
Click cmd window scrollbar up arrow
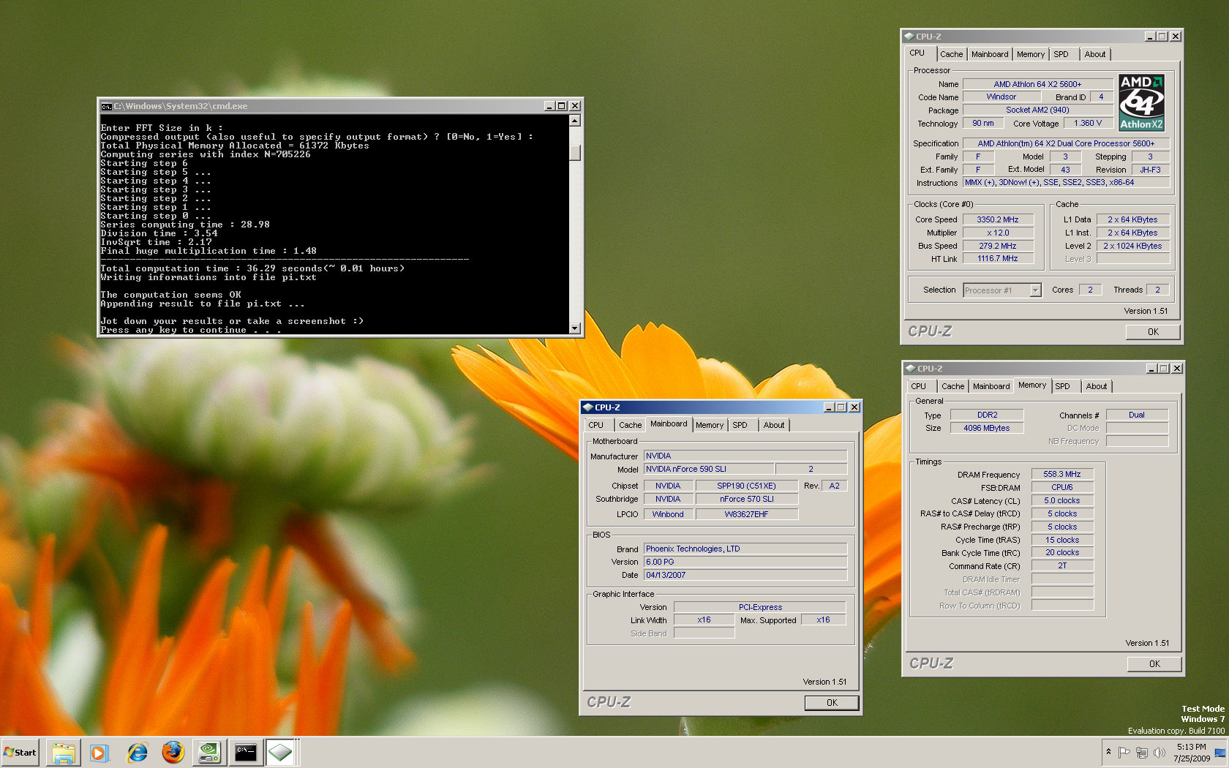click(x=575, y=121)
